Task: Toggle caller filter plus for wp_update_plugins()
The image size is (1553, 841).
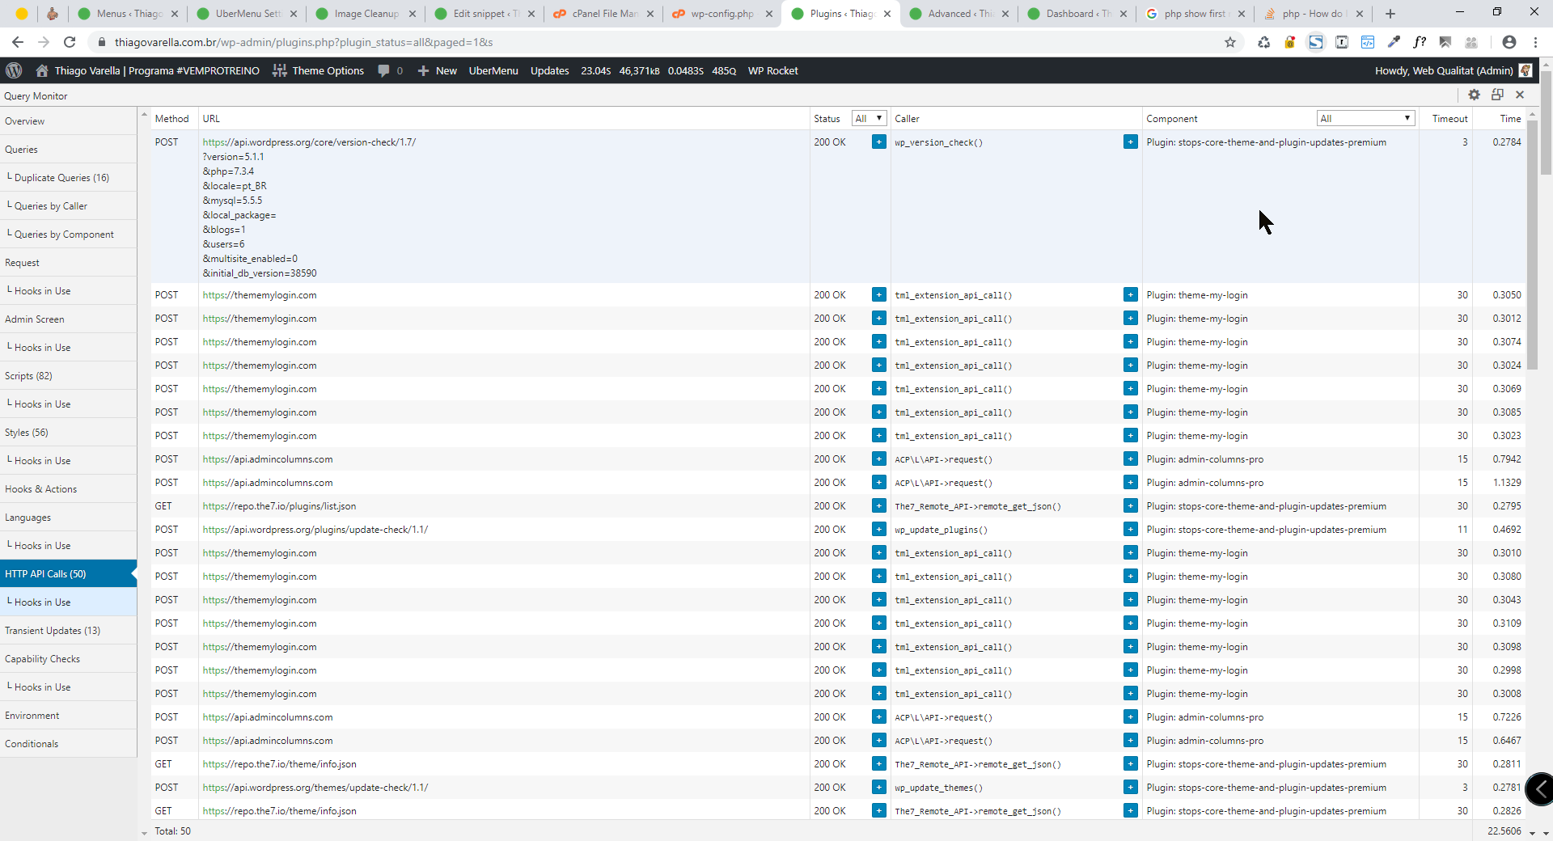Action: coord(1130,530)
